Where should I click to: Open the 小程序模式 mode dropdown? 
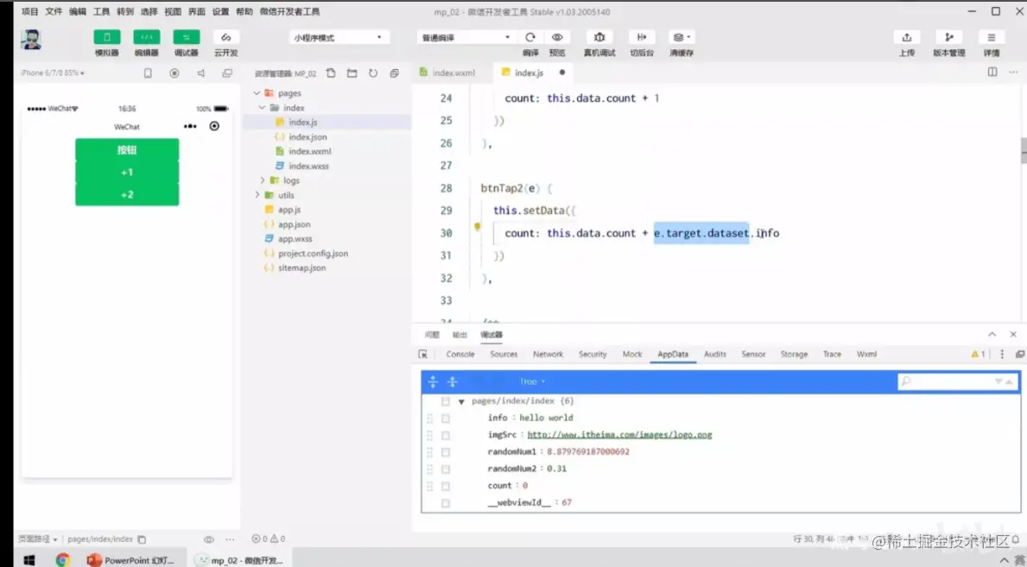pyautogui.click(x=339, y=37)
